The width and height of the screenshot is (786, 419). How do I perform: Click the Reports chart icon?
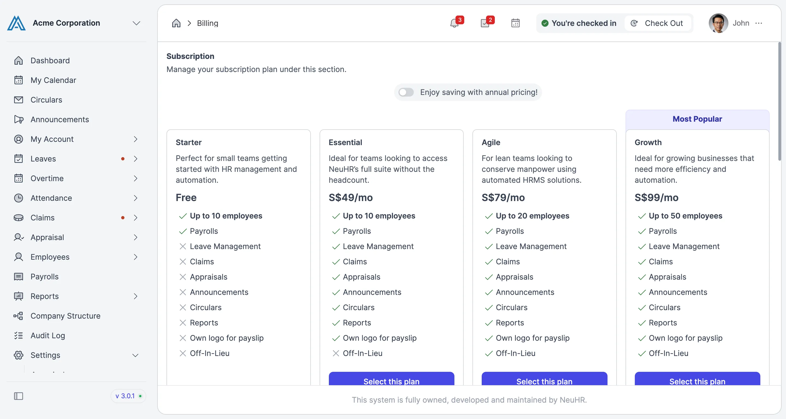pos(19,296)
